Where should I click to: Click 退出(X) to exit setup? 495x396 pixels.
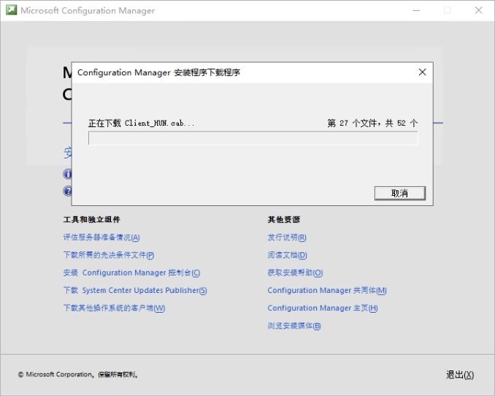coord(460,375)
